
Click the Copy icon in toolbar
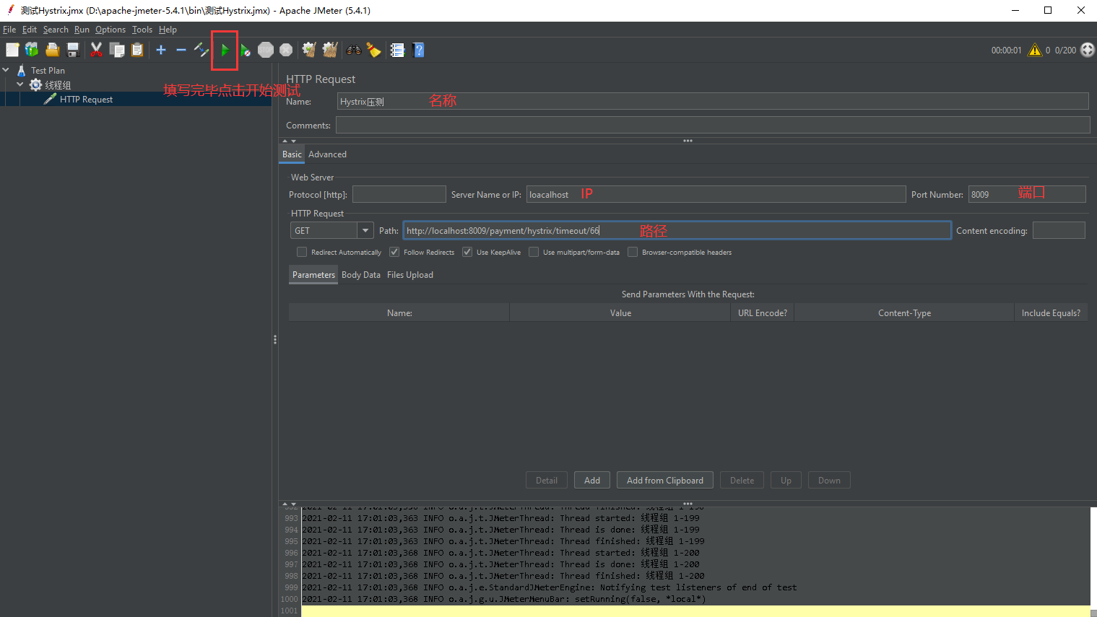(x=117, y=50)
